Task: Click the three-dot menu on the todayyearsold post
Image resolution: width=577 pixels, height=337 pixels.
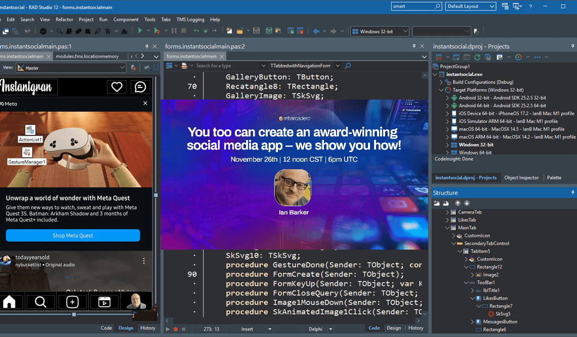Action: [x=144, y=261]
